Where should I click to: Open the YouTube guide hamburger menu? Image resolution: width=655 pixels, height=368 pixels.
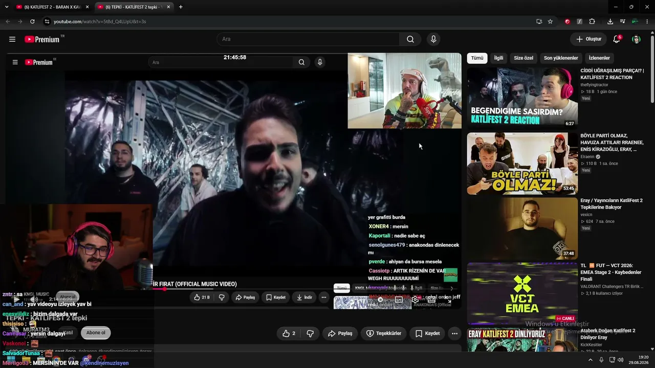[12, 39]
